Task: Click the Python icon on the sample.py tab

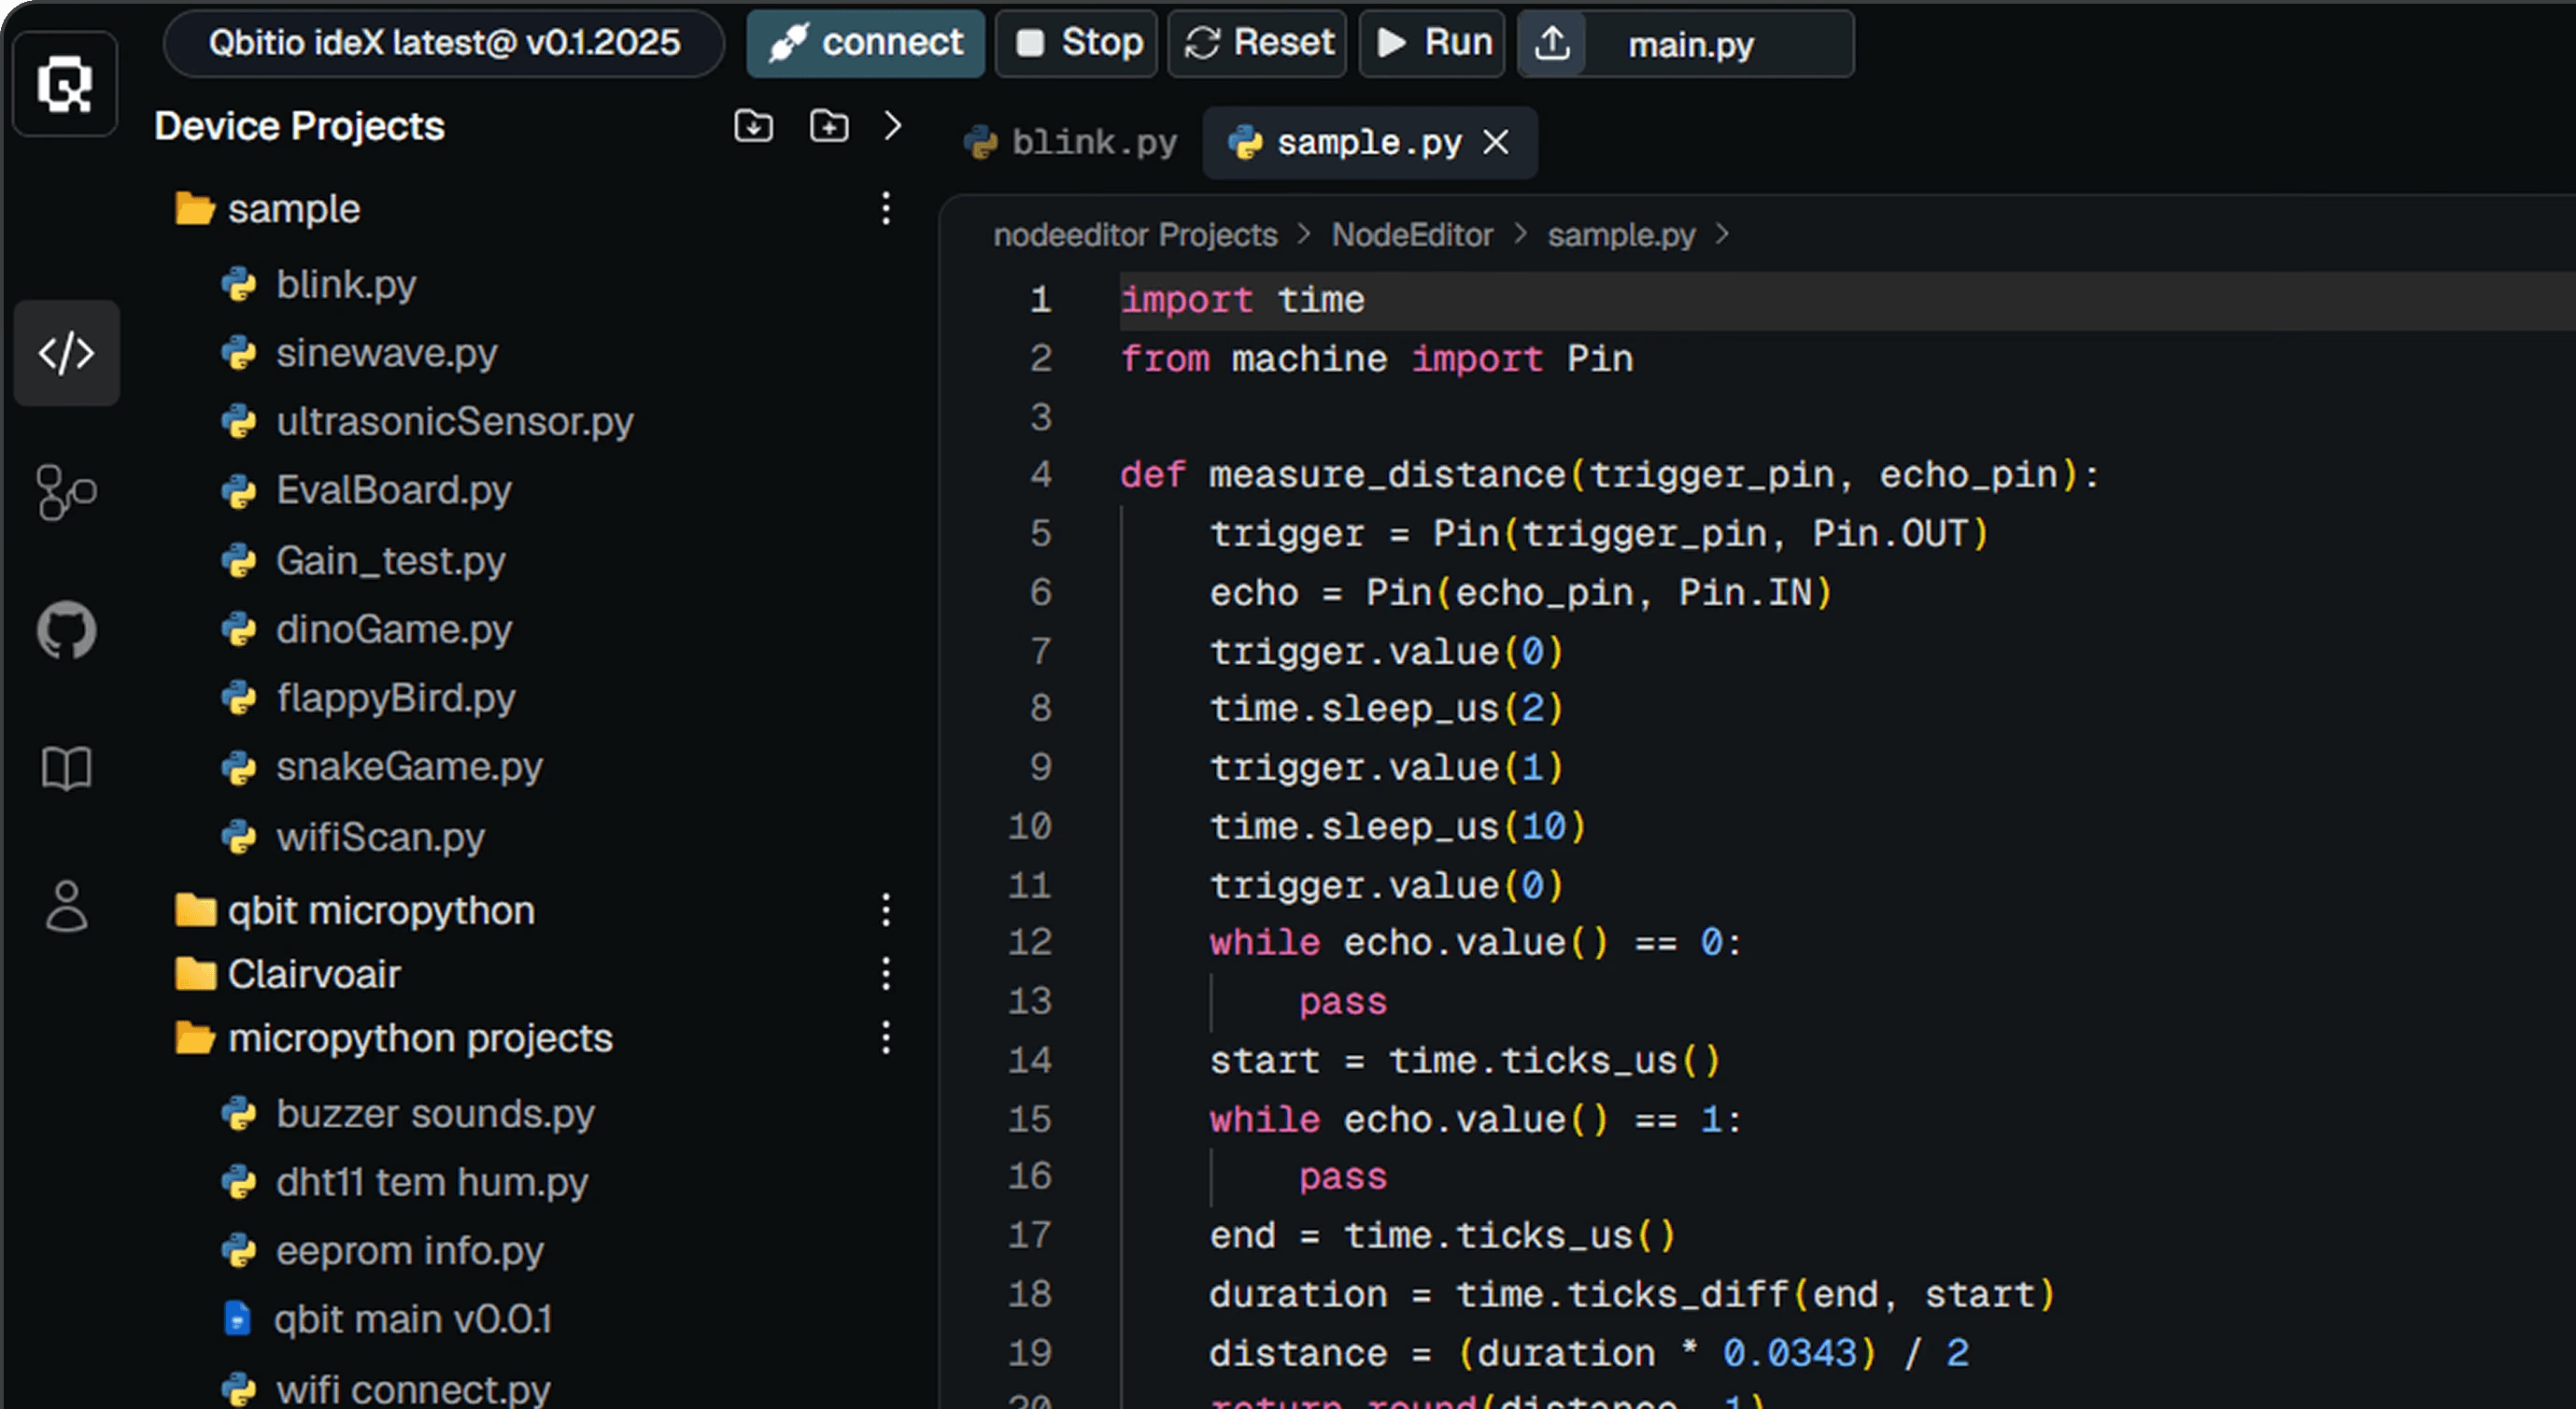Action: click(1247, 142)
